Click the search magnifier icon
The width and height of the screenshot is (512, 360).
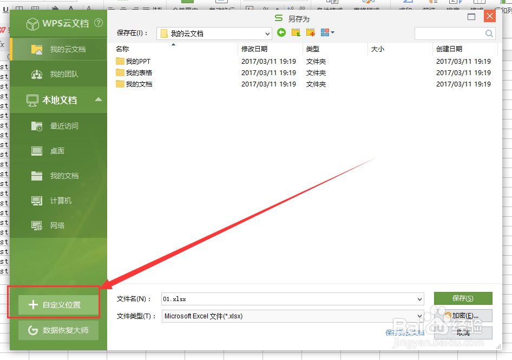pos(489,34)
